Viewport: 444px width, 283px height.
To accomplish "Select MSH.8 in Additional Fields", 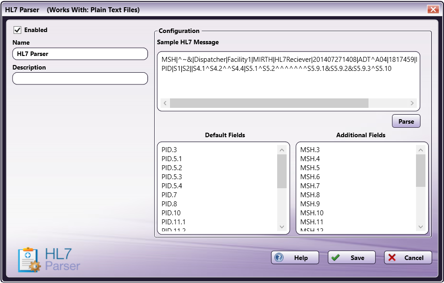I will (x=310, y=195).
